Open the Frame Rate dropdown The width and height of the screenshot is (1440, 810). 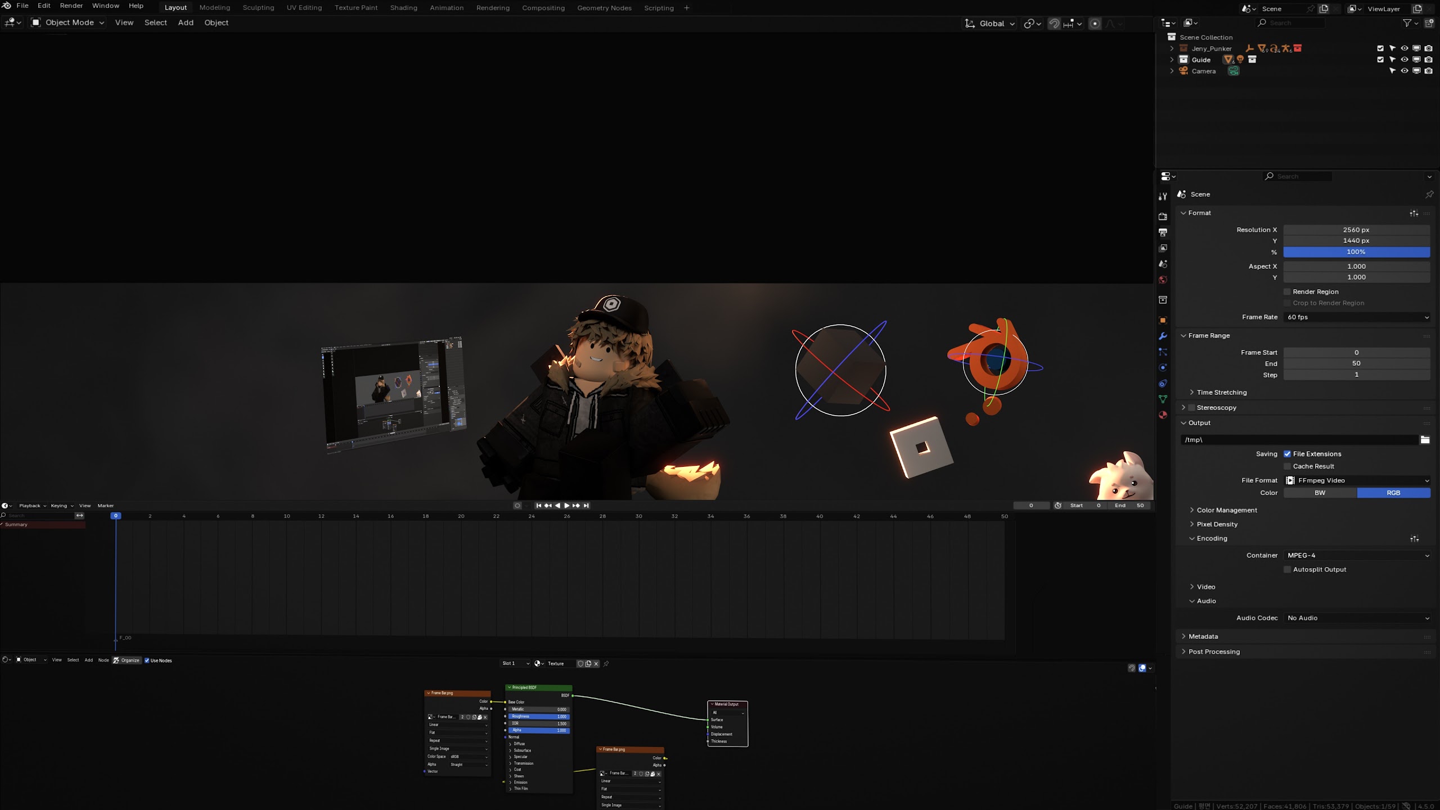tap(1357, 317)
